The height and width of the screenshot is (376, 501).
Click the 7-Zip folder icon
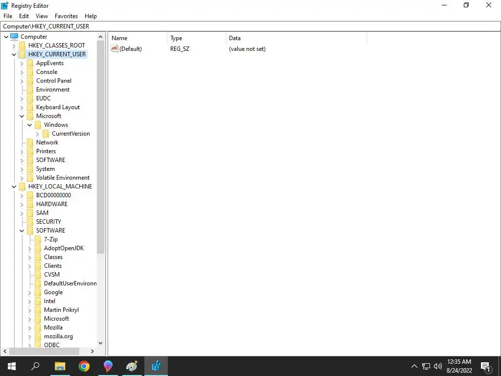[38, 239]
